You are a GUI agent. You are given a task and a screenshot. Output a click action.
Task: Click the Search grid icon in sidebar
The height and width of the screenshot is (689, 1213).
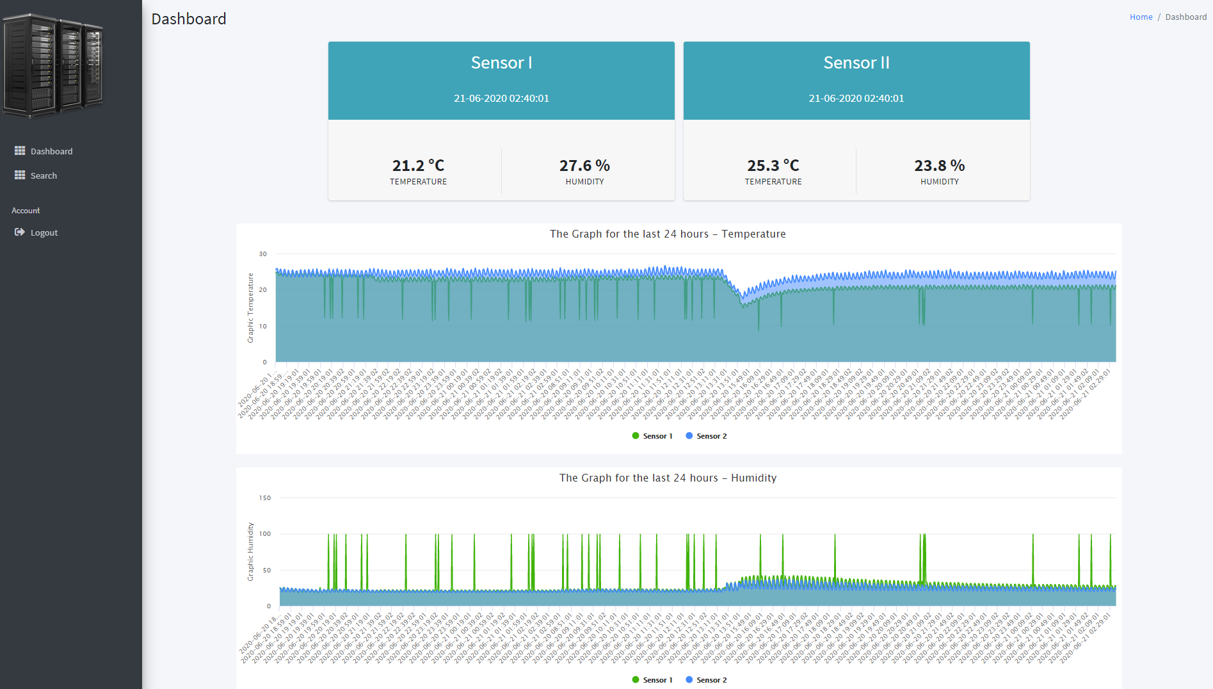[x=20, y=175]
